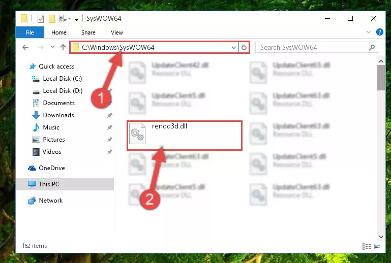The width and height of the screenshot is (391, 263).
Task: Click the search magnifier icon
Action: (x=372, y=47)
